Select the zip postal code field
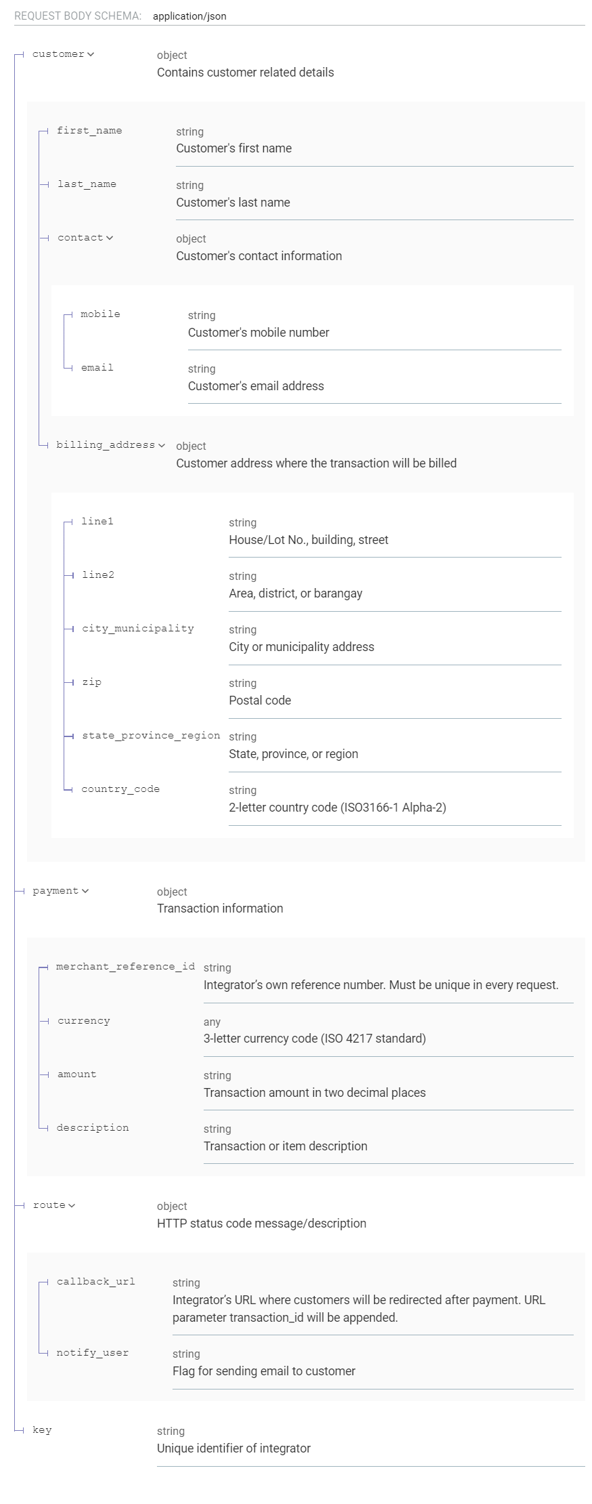592x1504 pixels. tap(91, 682)
